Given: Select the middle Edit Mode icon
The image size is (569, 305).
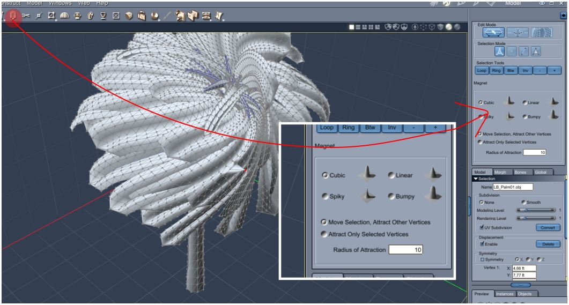Looking at the screenshot, I should 518,32.
